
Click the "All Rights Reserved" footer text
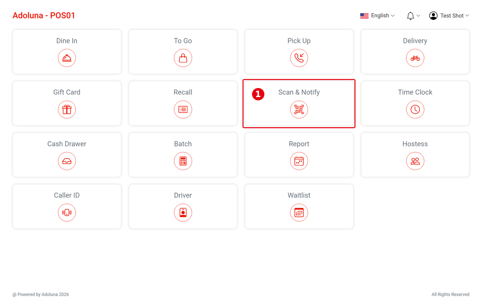450,295
